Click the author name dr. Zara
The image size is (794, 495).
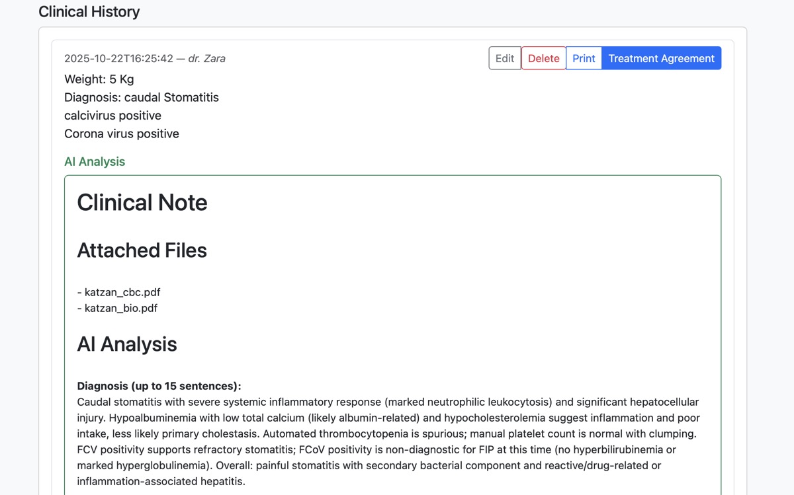[x=206, y=58]
